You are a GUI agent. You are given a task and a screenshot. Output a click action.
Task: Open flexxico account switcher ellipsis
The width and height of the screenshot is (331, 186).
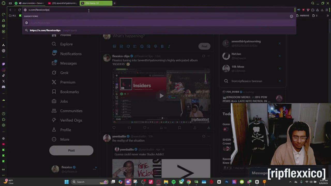coord(94,169)
